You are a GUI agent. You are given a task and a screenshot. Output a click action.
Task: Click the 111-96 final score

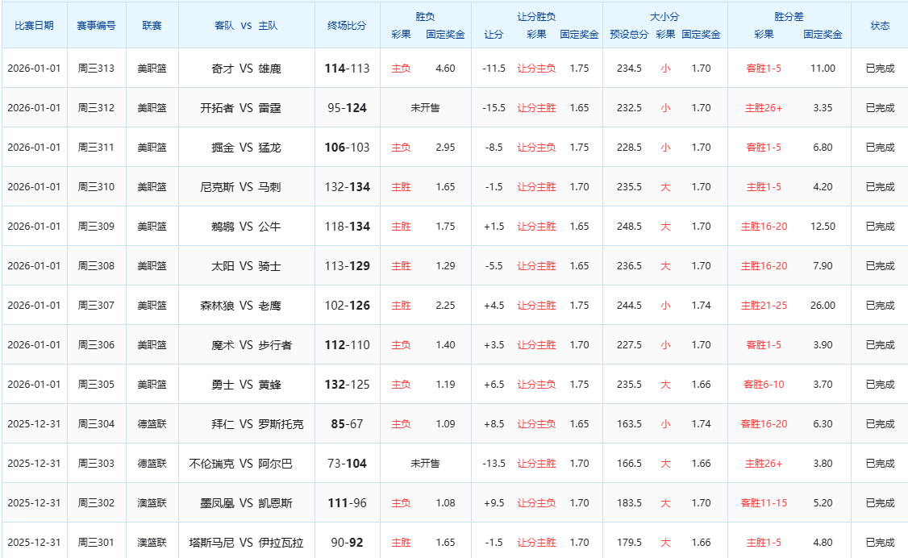point(347,503)
